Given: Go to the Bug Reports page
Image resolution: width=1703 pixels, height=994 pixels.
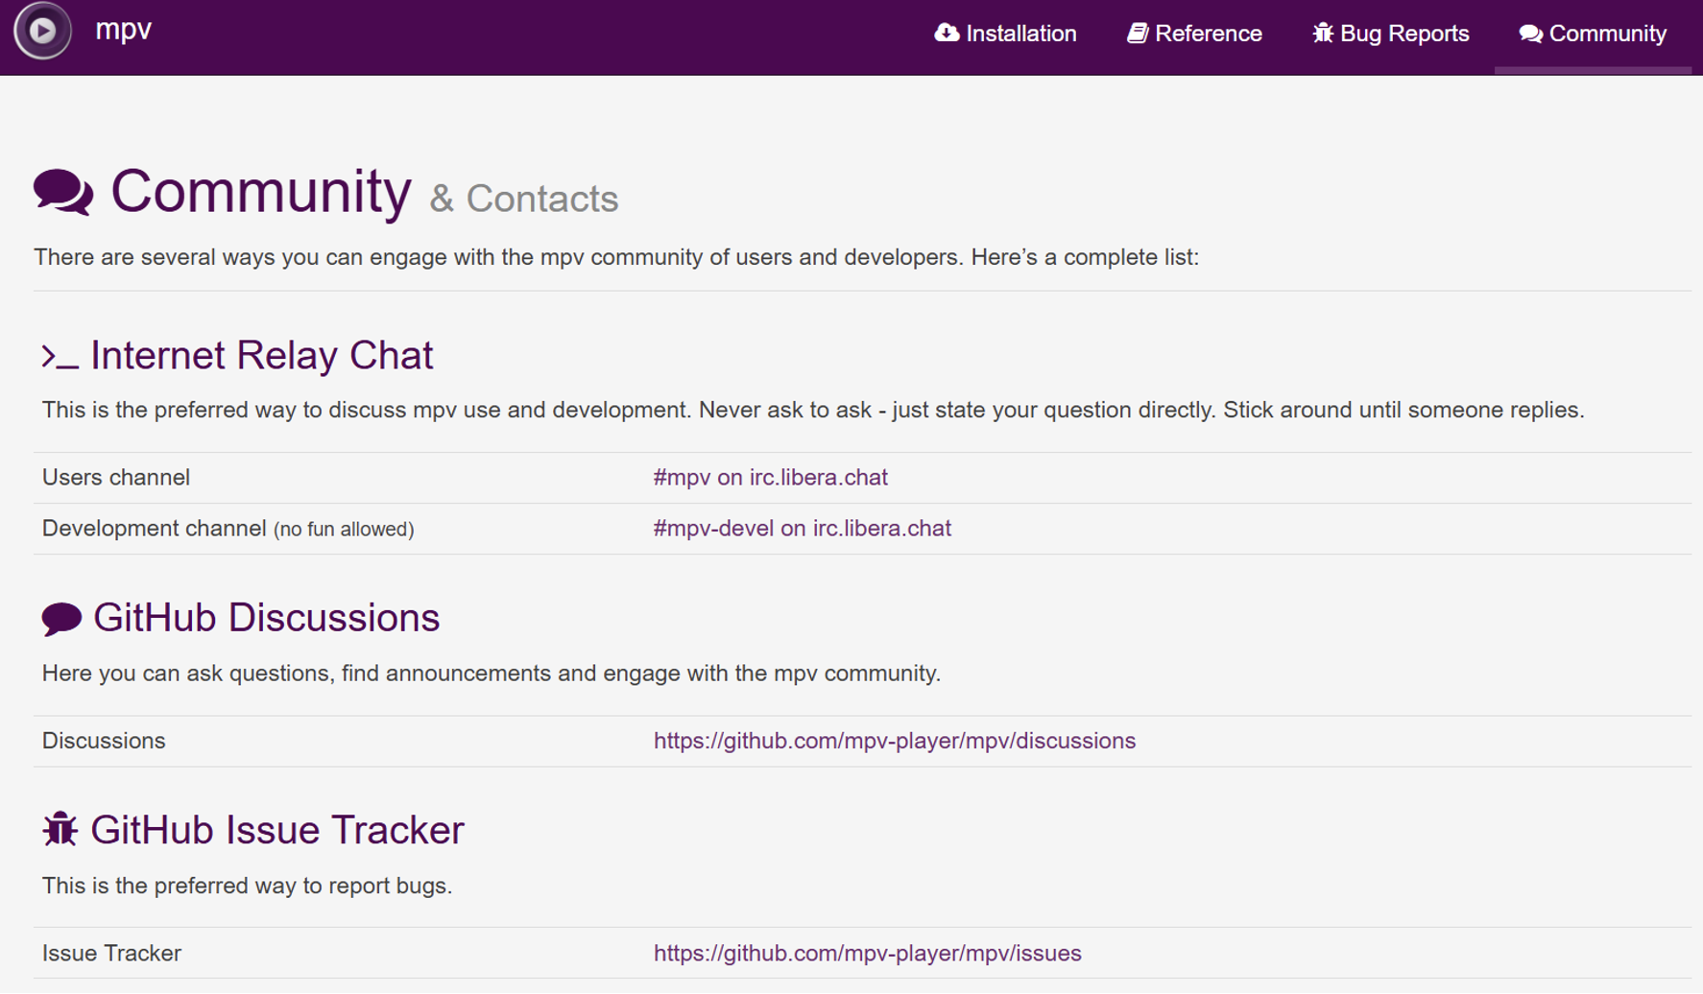Looking at the screenshot, I should [1403, 34].
